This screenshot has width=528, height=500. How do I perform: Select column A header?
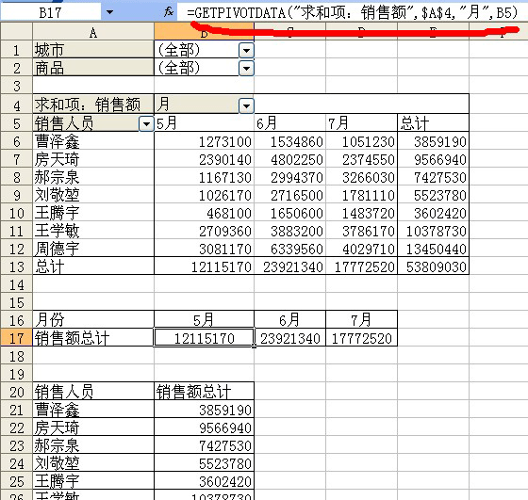click(93, 33)
